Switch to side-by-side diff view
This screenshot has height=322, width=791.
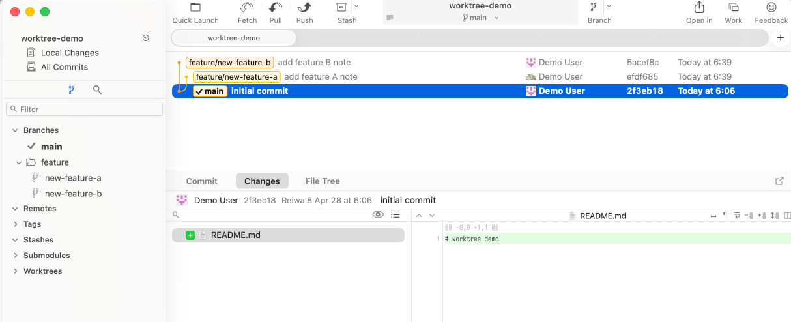(787, 216)
